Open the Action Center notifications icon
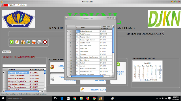Viewport: 181px width, 101px height. tap(169, 98)
